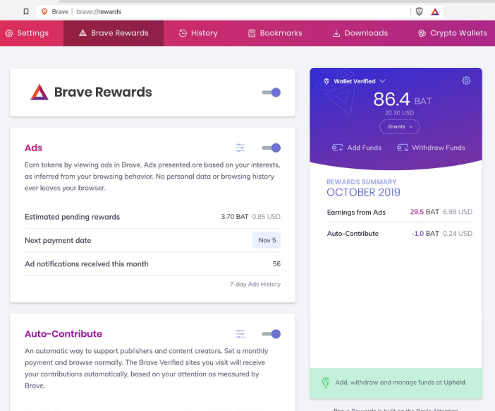Viewport: 495px width, 411px height.
Task: Click the 56 ad notifications count
Action: point(276,263)
